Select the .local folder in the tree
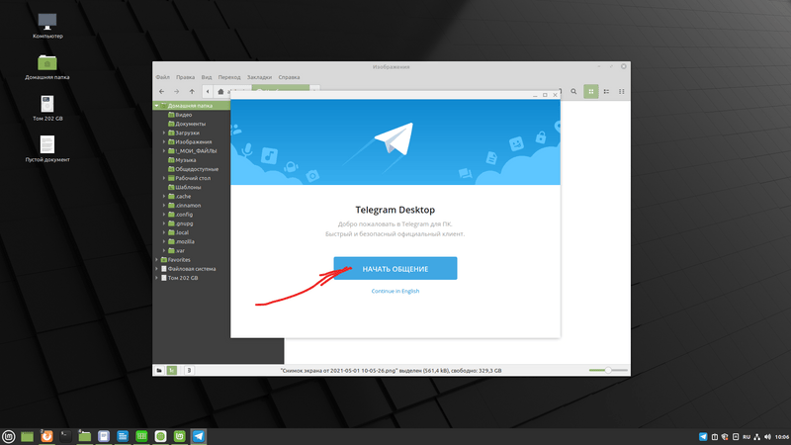This screenshot has width=791, height=445. [x=182, y=232]
